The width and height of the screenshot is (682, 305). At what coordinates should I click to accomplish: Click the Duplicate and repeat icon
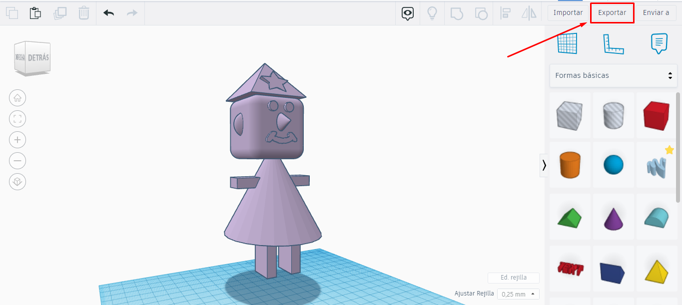coord(60,12)
